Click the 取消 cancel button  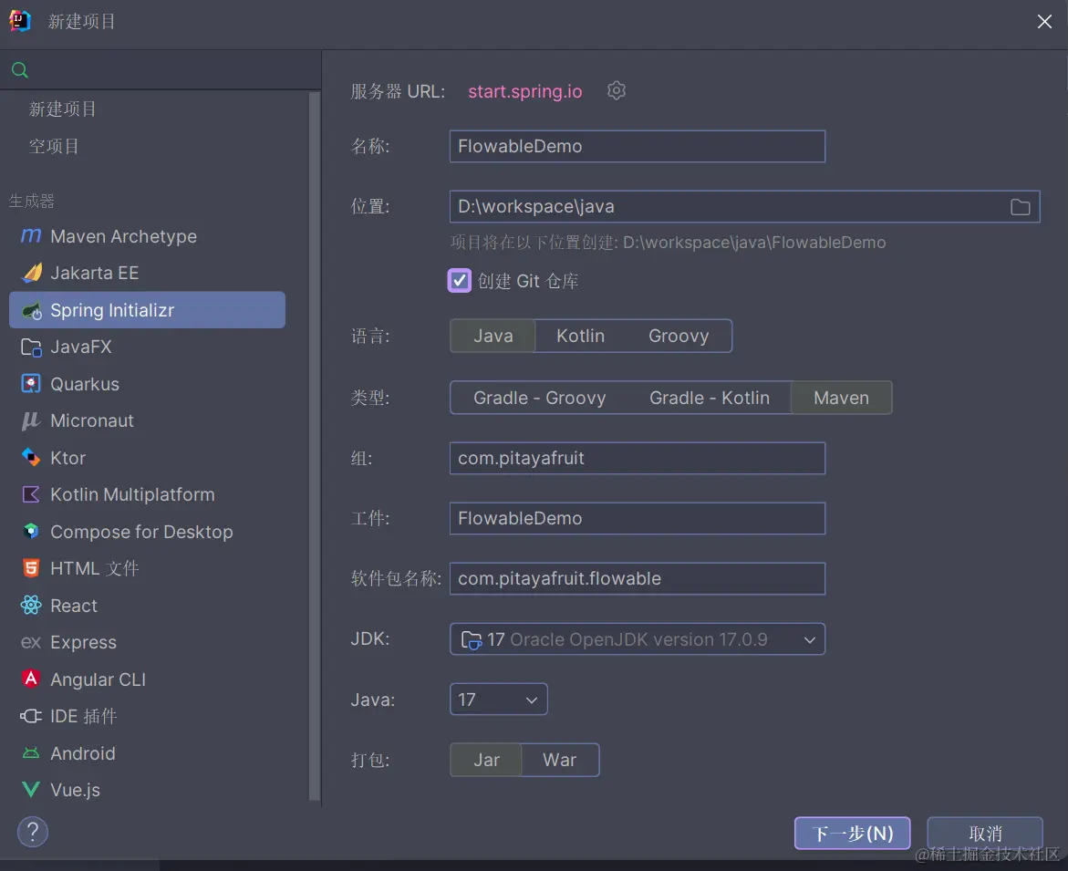coord(985,834)
